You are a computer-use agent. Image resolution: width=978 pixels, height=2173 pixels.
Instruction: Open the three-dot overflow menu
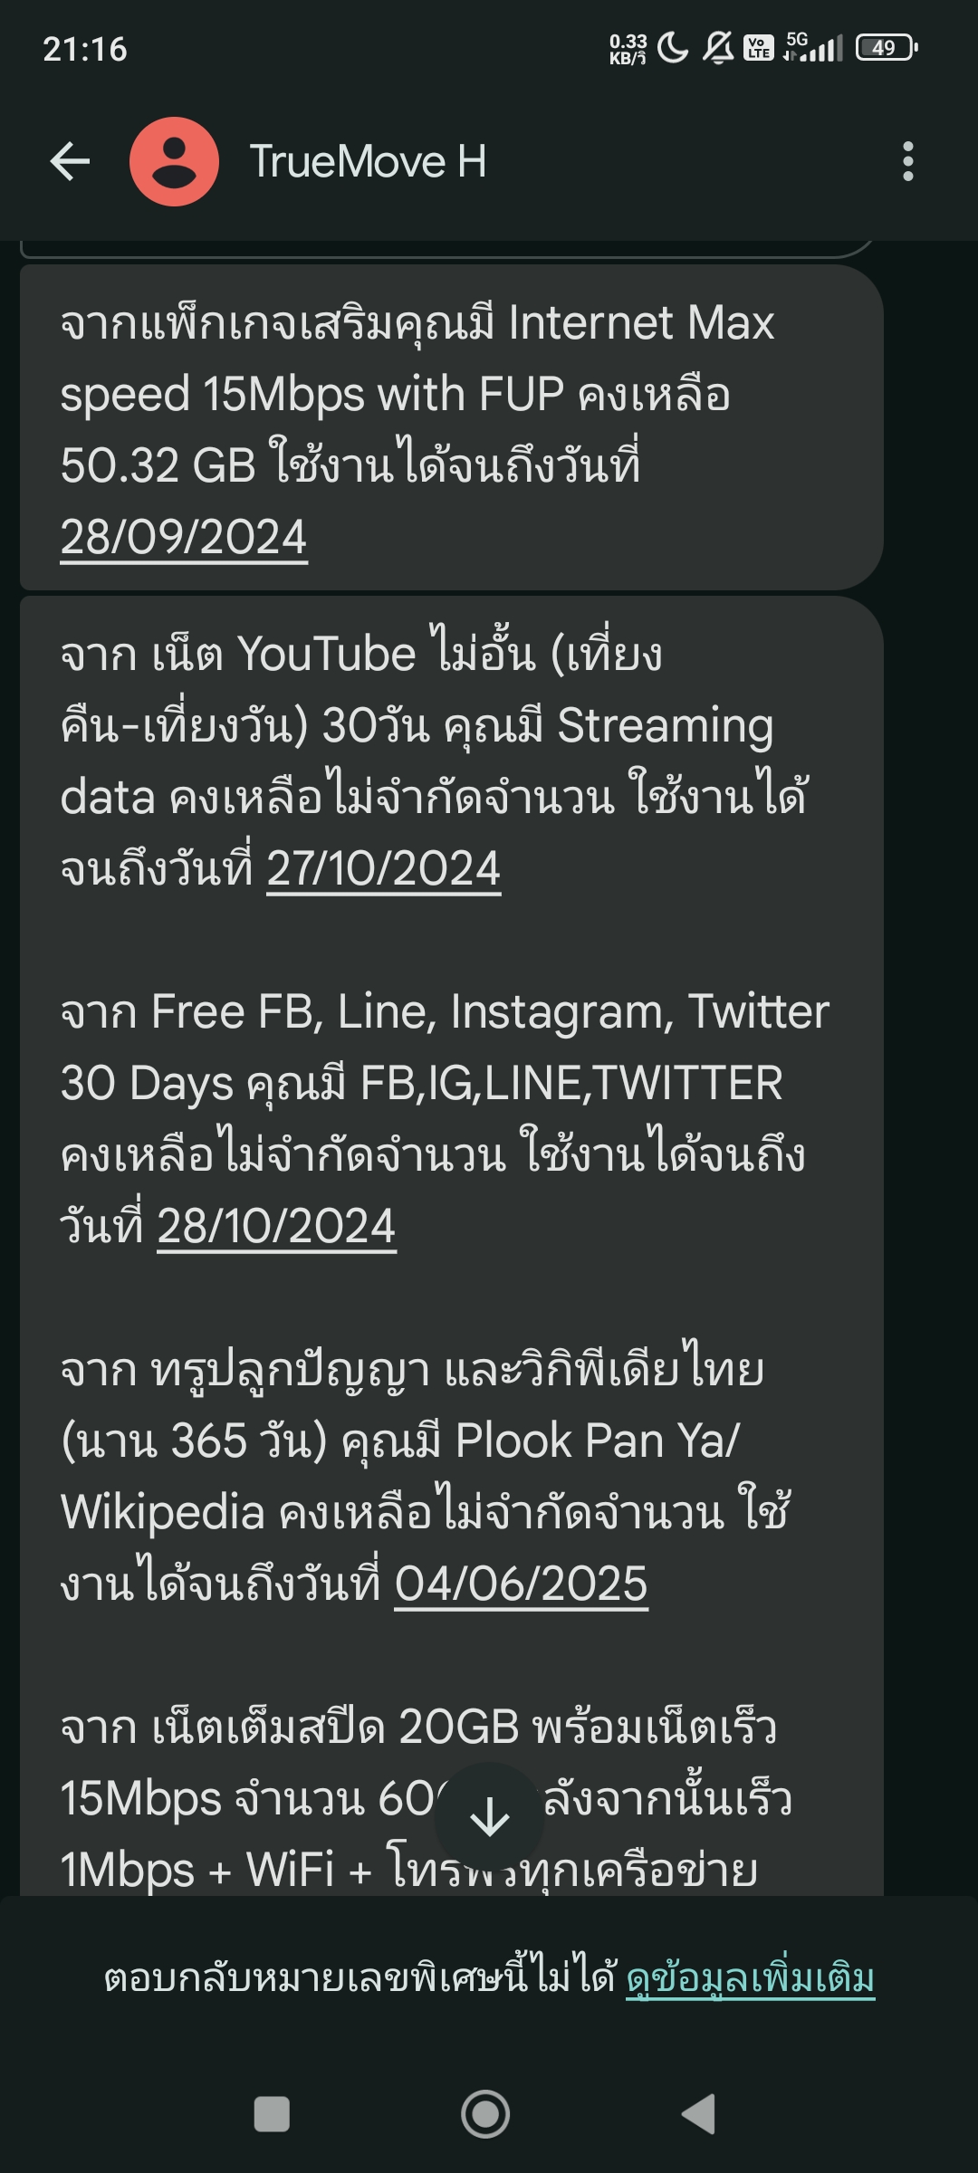pyautogui.click(x=908, y=162)
